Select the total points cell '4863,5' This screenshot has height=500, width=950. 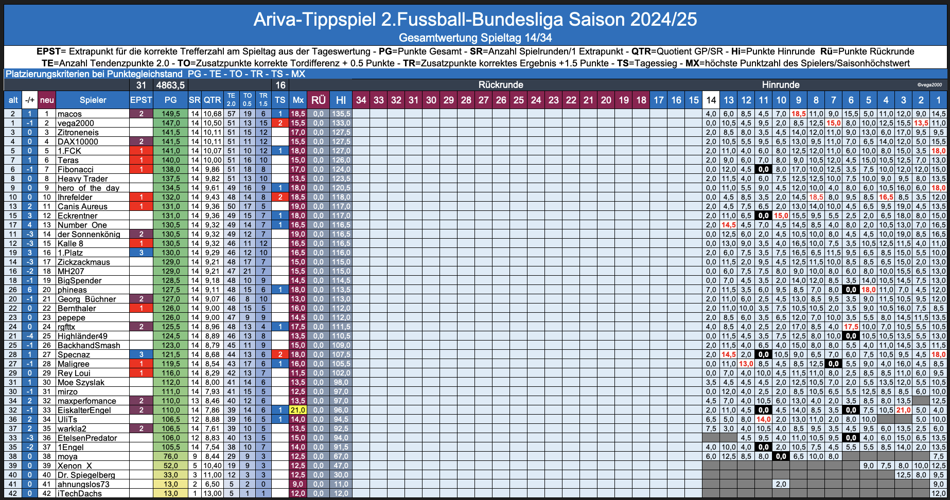coord(170,85)
